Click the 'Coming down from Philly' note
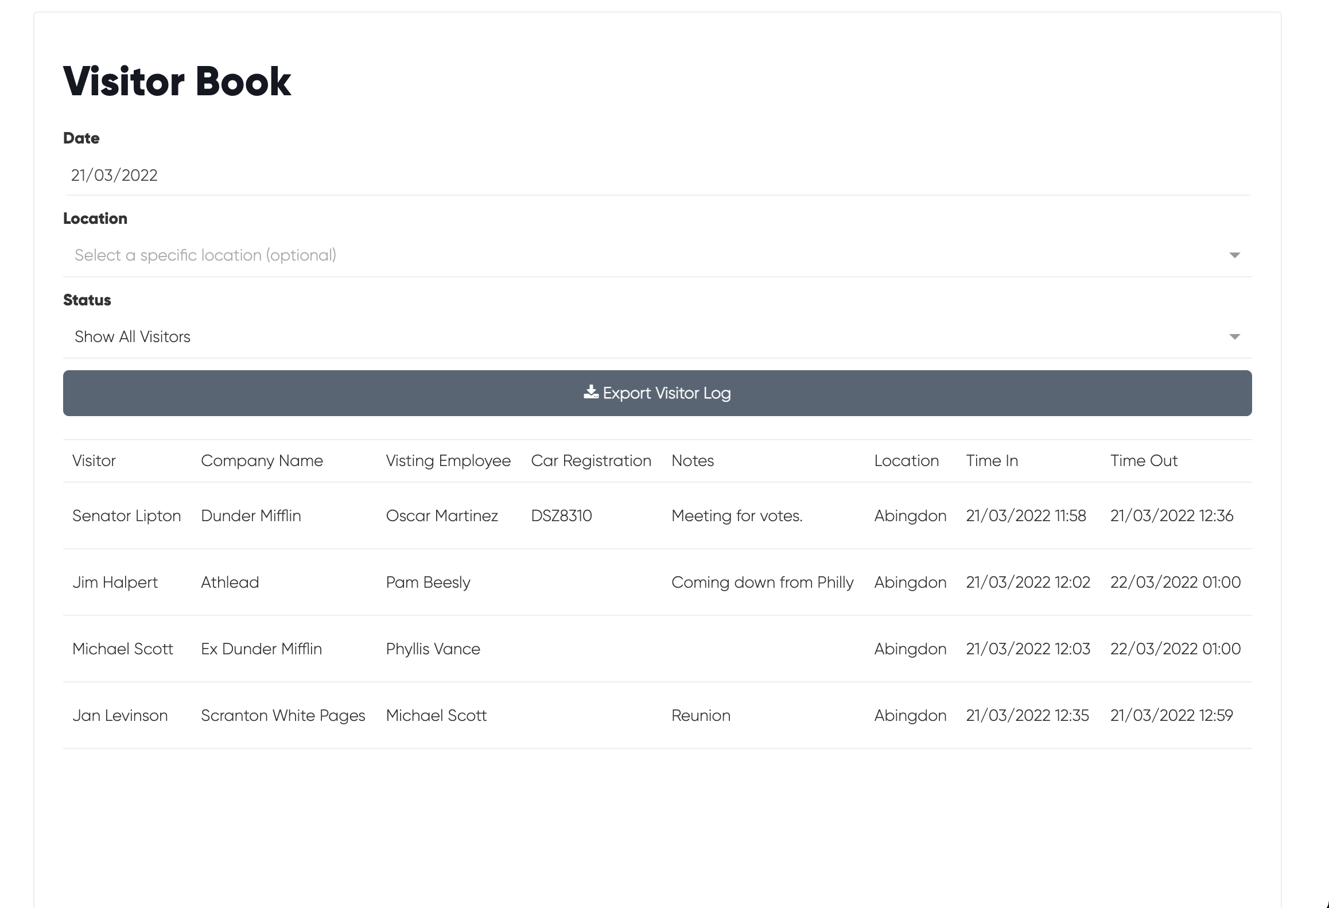 [762, 583]
